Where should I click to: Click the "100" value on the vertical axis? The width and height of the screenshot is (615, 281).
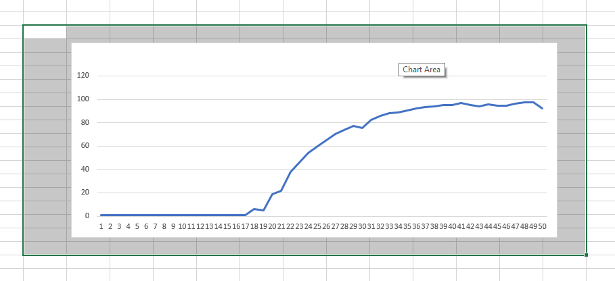(83, 99)
